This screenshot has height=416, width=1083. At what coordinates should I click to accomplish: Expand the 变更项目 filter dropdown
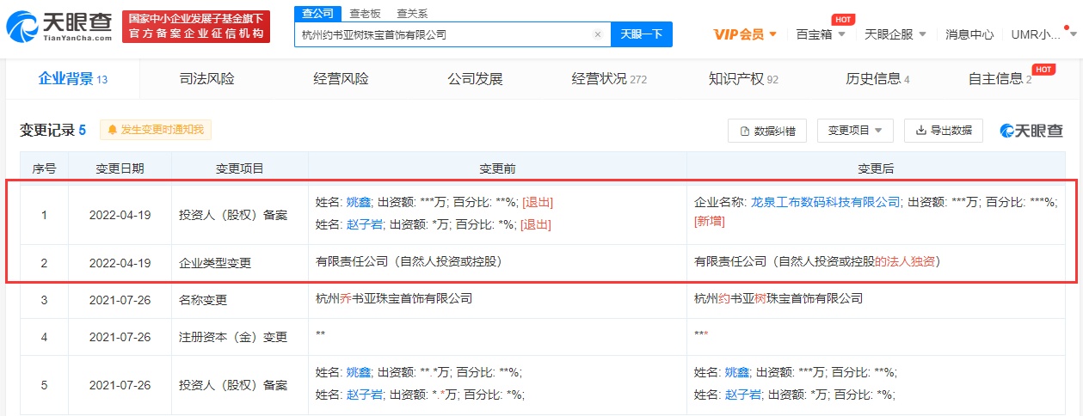(x=855, y=131)
